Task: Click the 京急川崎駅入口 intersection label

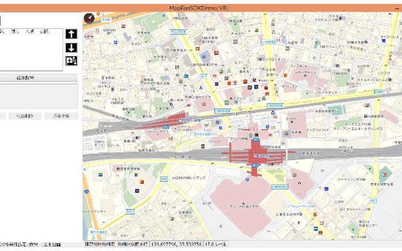Action: point(207,134)
